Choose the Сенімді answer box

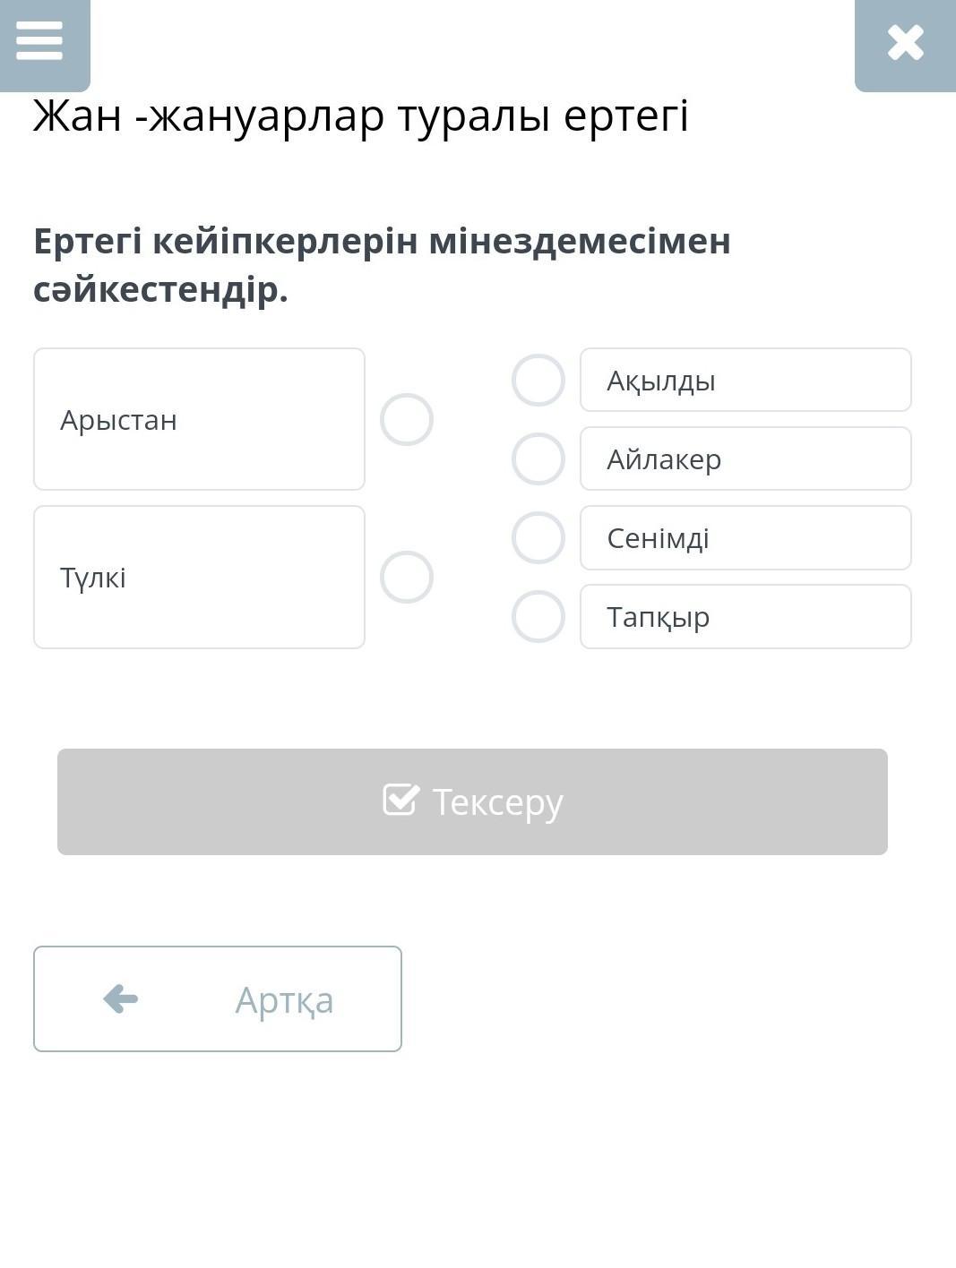(745, 538)
